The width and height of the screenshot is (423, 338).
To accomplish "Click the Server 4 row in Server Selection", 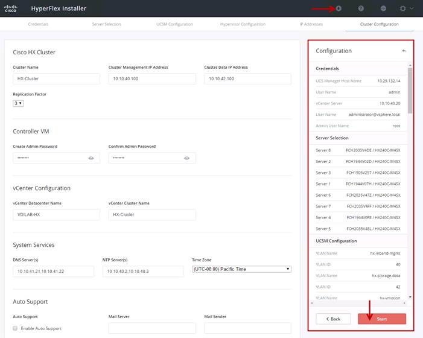I will pos(358,217).
